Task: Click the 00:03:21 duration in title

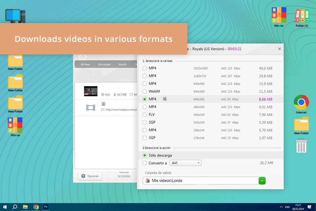Action: [x=234, y=49]
